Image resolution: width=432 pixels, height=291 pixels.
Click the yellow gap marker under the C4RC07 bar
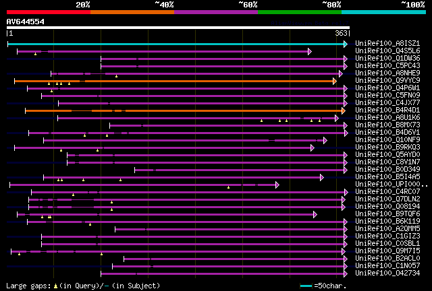click(x=73, y=195)
